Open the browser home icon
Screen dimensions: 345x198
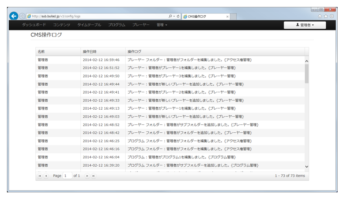click(320, 16)
